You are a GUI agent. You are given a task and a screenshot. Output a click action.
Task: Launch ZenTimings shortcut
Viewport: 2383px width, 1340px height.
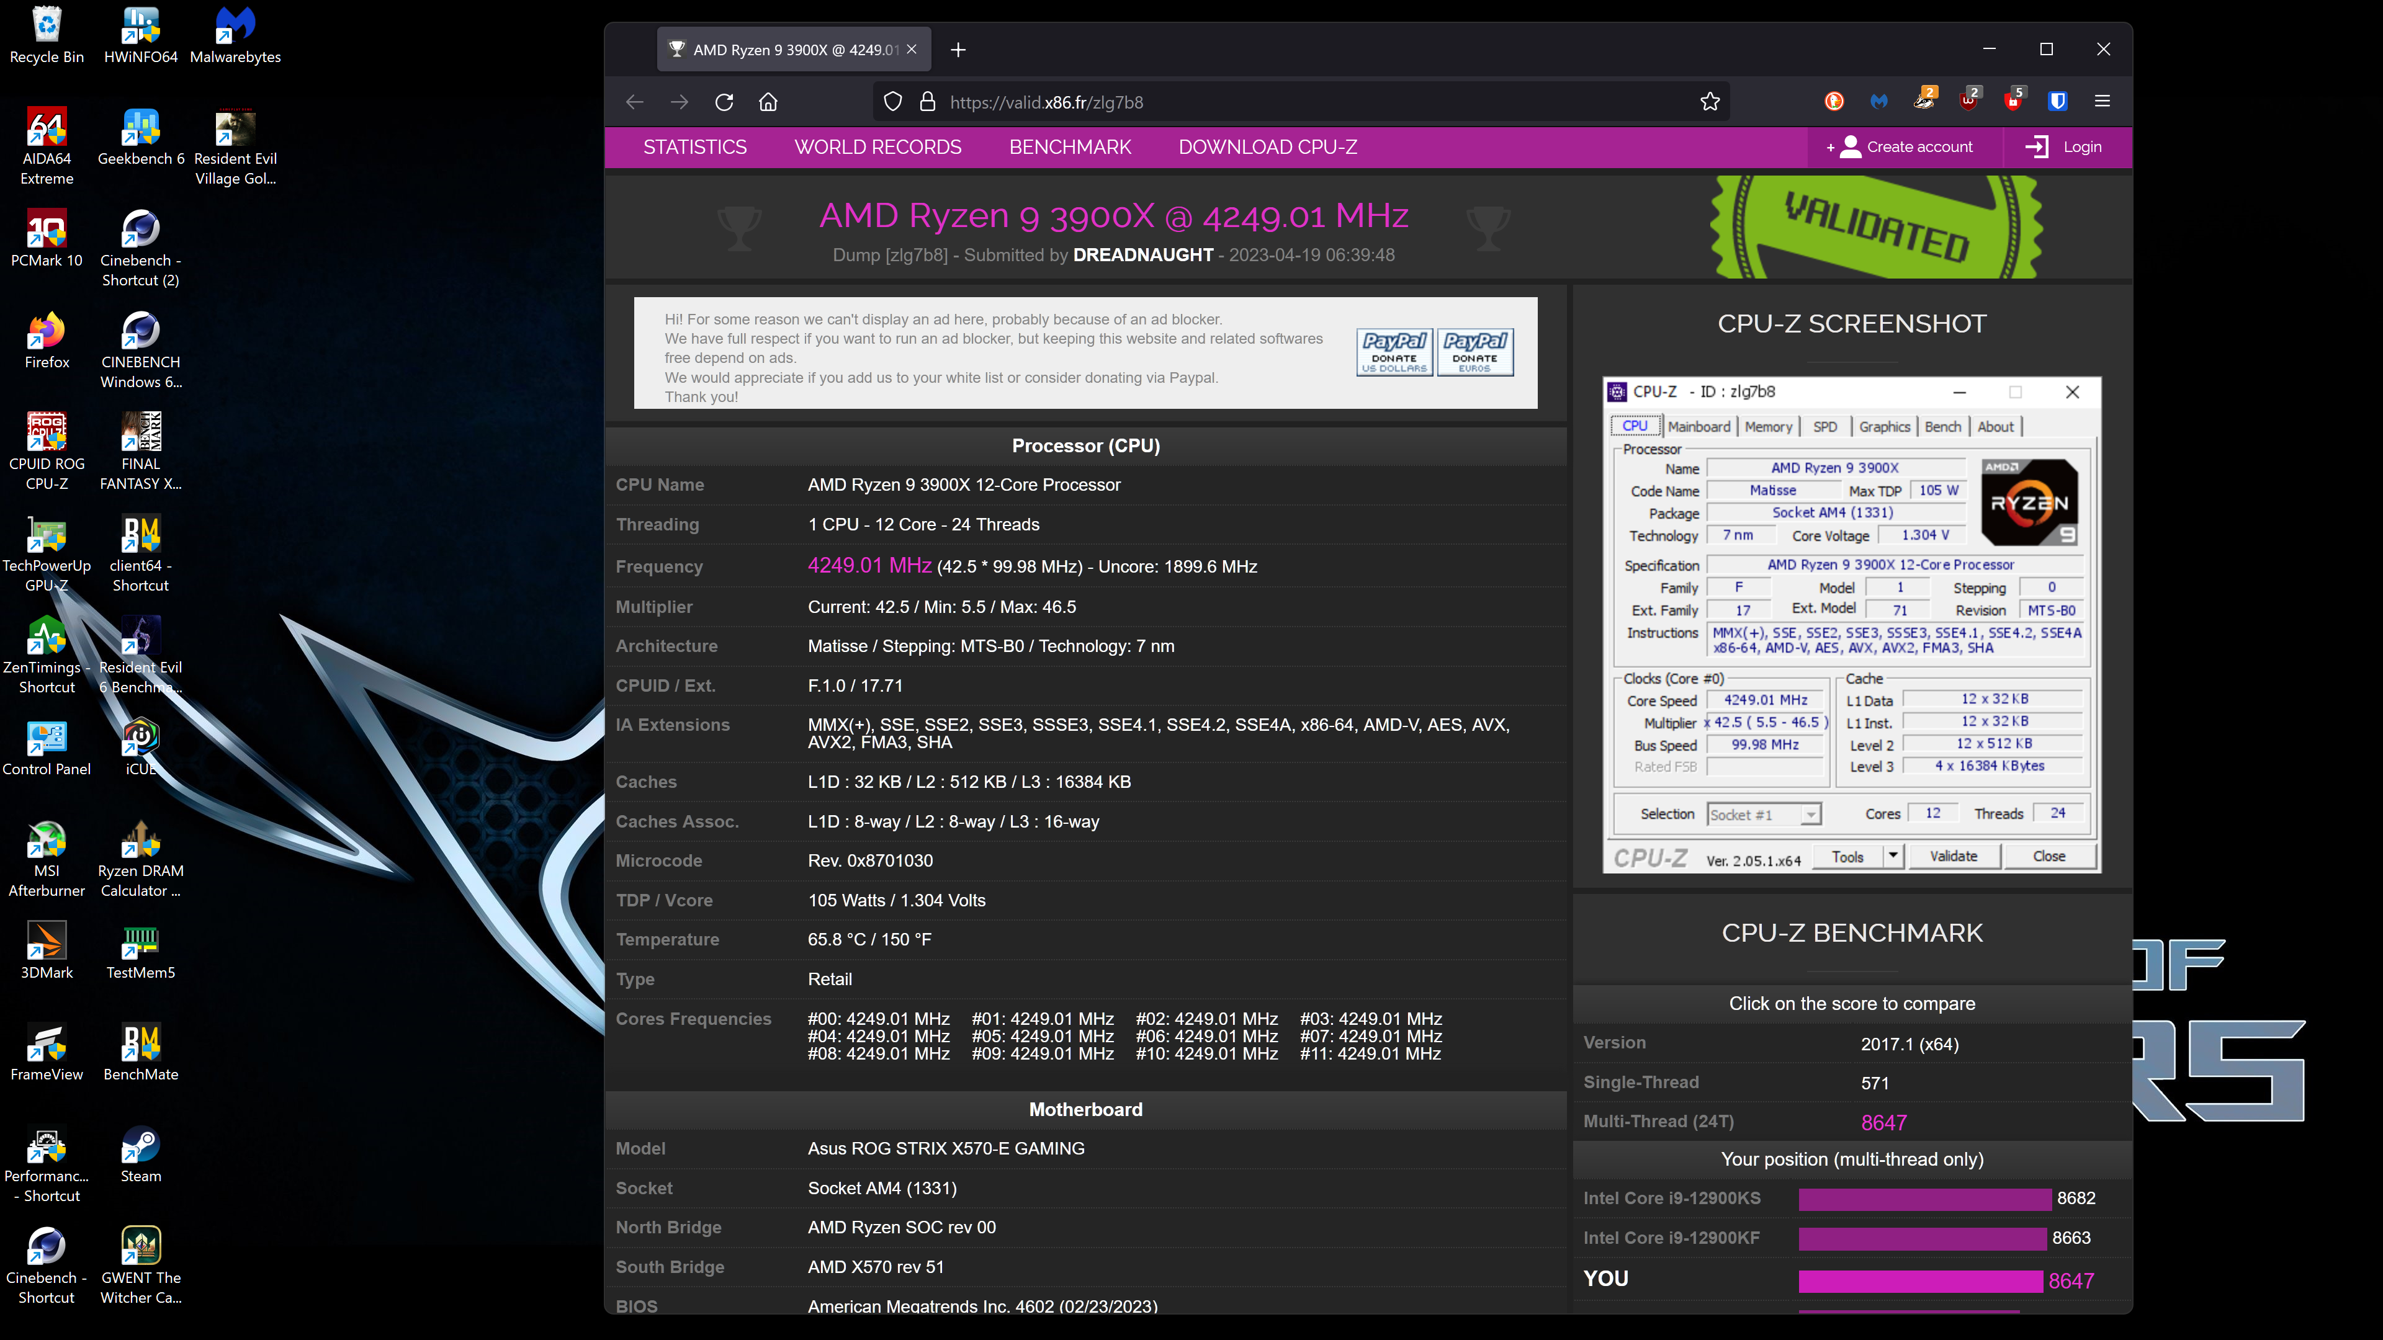47,656
